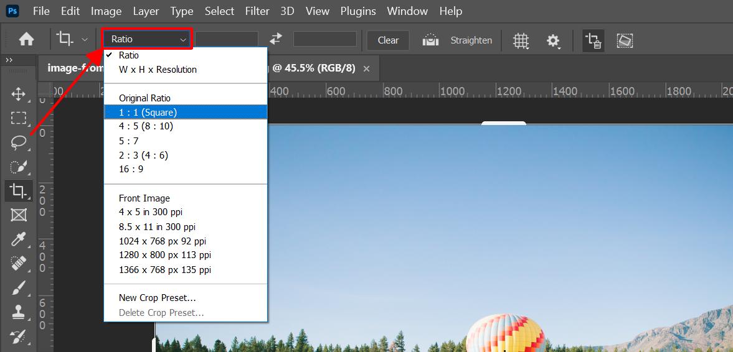Open the Layer menu
The image size is (733, 352).
tap(146, 11)
